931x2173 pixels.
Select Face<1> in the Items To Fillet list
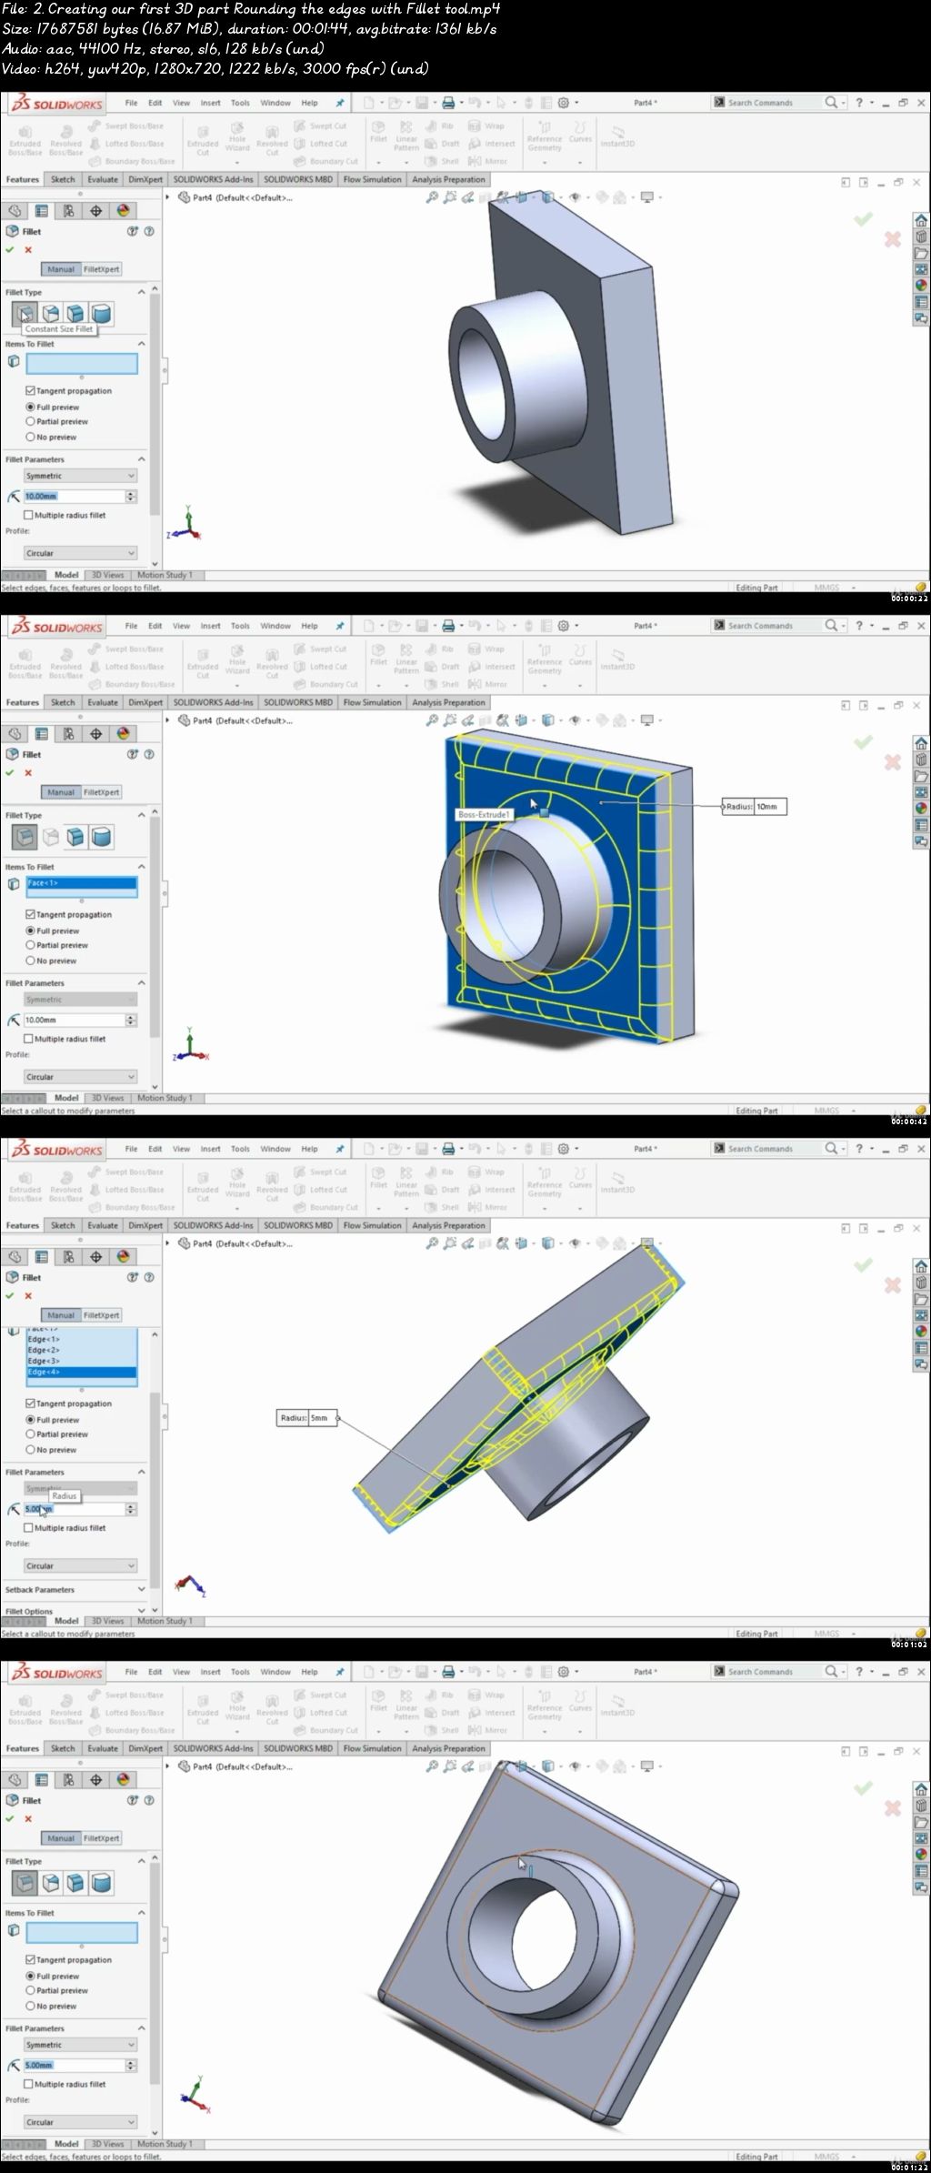pos(82,883)
